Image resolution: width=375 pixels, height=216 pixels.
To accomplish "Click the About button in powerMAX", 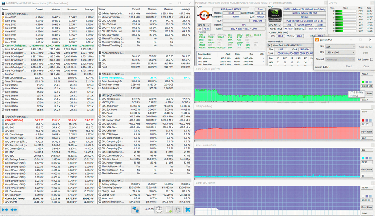I will [349, 67].
